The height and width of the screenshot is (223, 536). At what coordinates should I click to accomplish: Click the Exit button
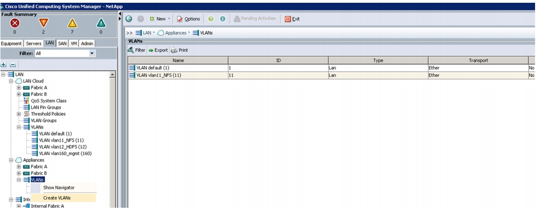[x=292, y=19]
